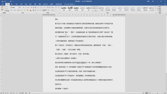
Task: Switch to the Design (设计) ribbon tab
Action: [x=17, y=4]
